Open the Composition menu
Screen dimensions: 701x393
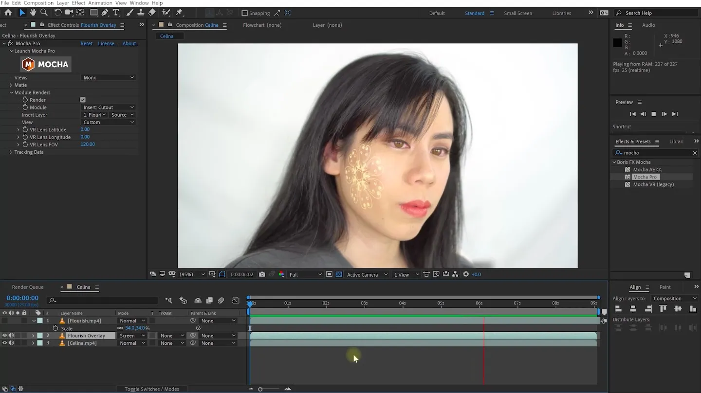[x=38, y=3]
